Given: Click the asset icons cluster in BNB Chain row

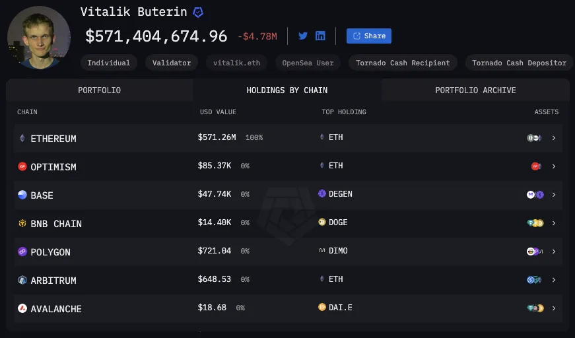Looking at the screenshot, I should [535, 223].
